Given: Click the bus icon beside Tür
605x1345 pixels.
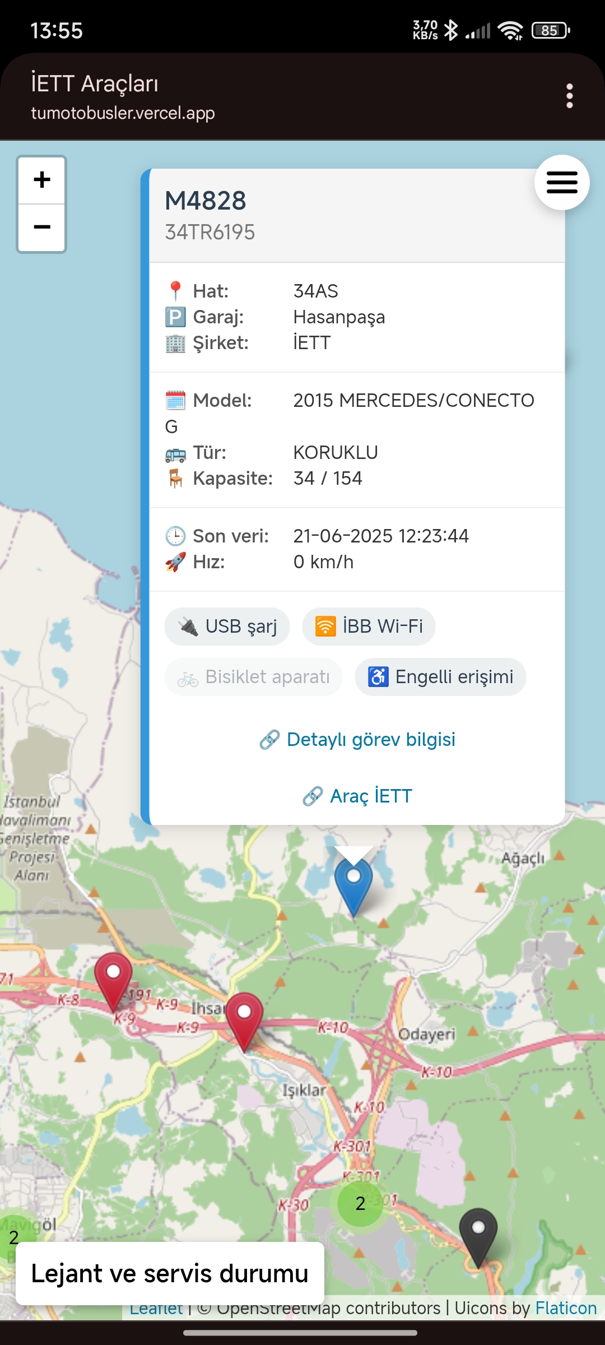Looking at the screenshot, I should (175, 453).
